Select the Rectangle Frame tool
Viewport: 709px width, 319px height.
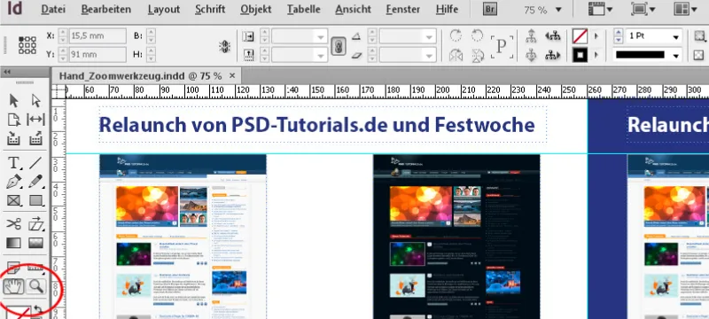(14, 200)
